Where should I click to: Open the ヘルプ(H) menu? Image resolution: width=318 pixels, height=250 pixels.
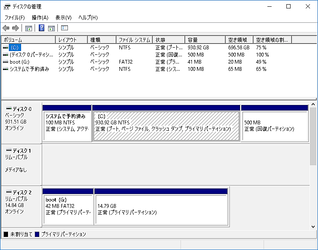point(88,18)
